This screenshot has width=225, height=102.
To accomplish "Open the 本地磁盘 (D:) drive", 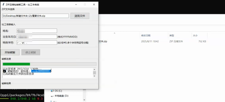I will tap(62, 96).
